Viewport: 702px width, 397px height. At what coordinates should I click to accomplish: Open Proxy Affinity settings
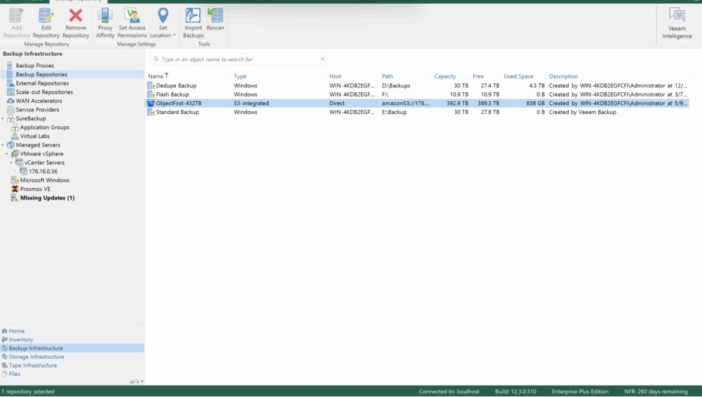105,23
